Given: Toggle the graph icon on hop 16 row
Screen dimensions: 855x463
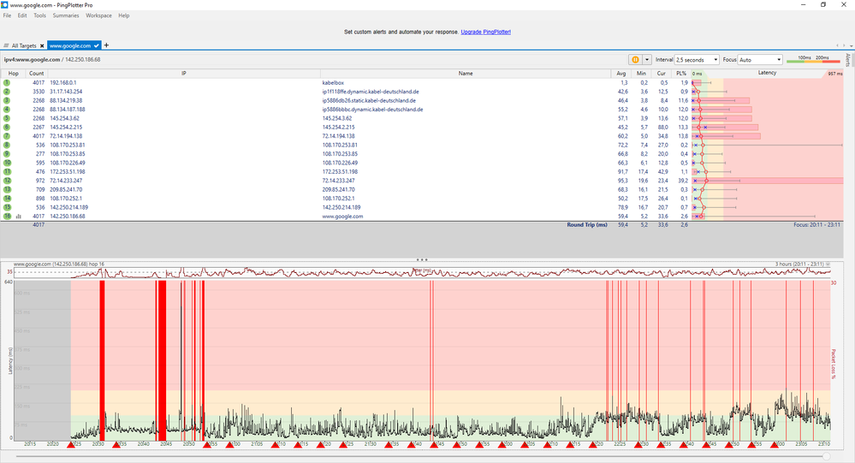Looking at the screenshot, I should 19,217.
